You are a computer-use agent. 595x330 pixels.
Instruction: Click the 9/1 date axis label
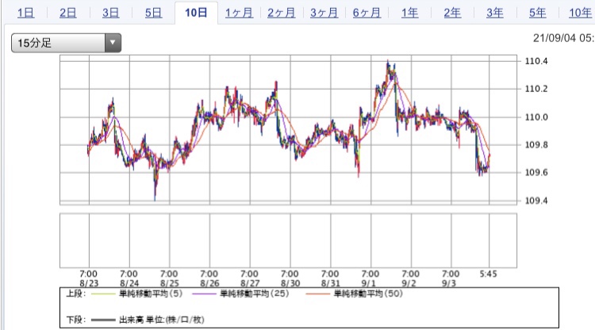pos(368,283)
